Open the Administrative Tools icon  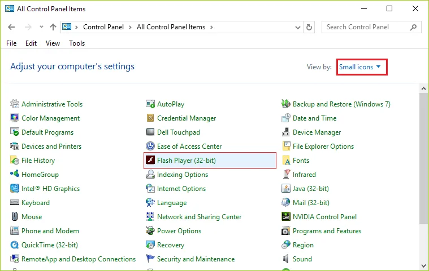click(x=15, y=104)
